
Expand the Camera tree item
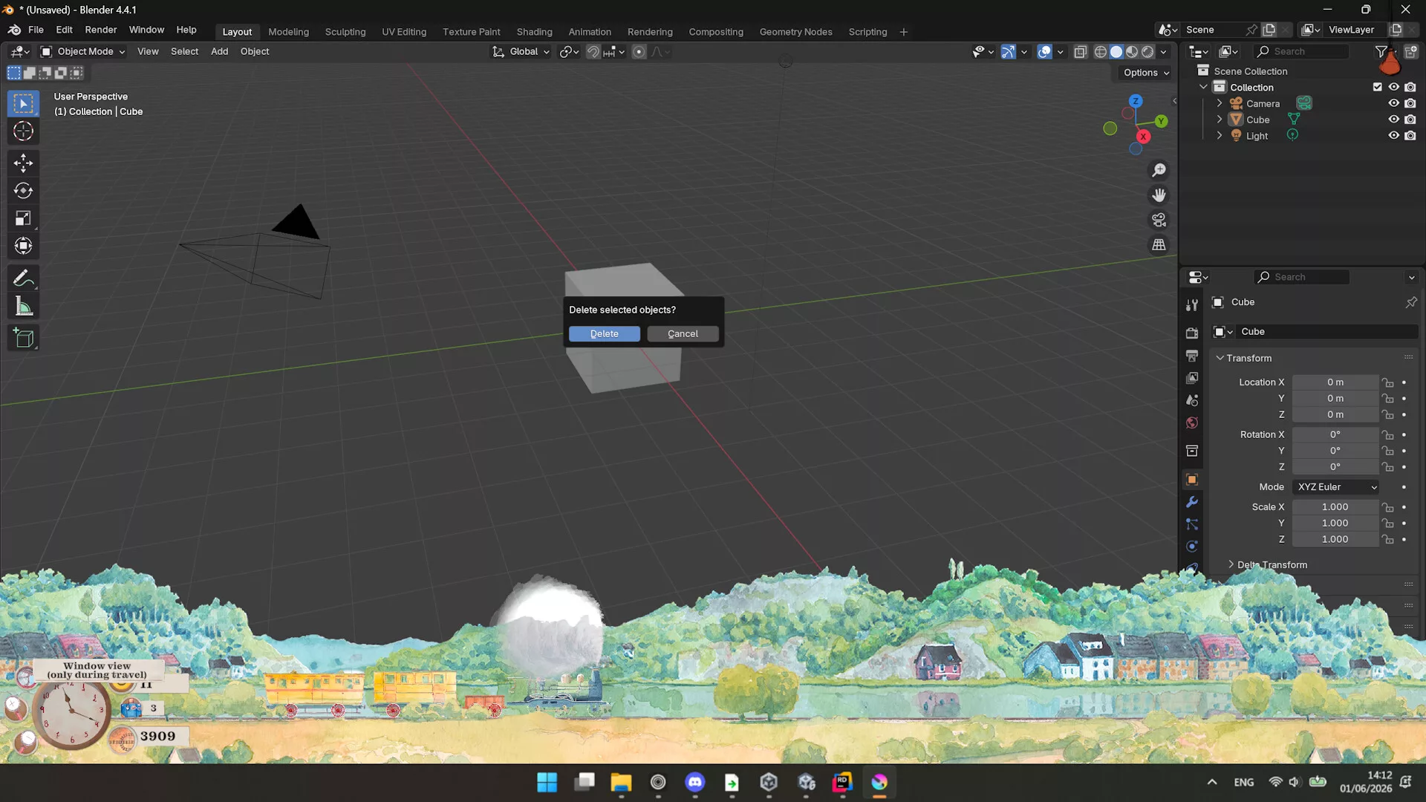[x=1220, y=103]
